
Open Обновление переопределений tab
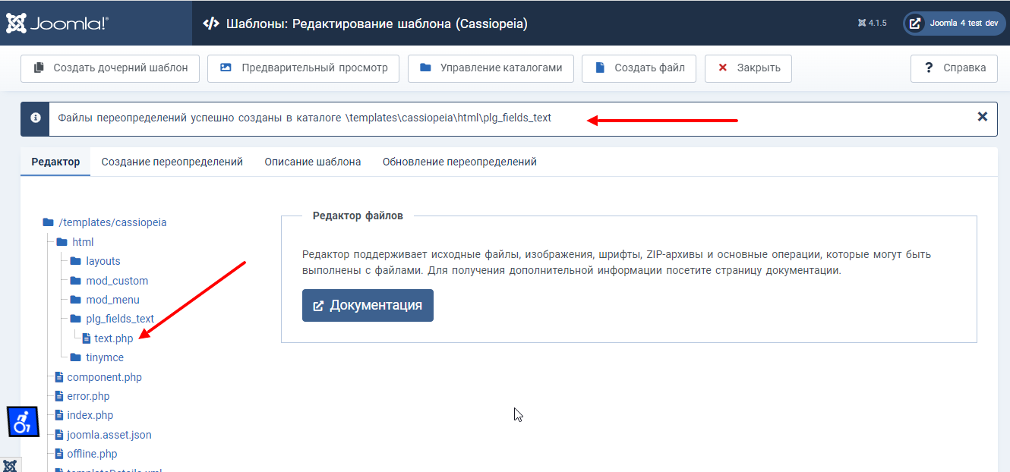point(459,162)
